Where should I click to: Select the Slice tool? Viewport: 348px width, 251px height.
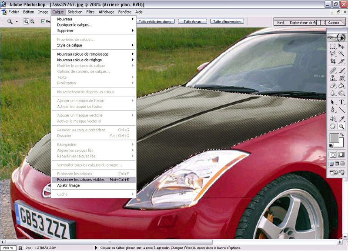(341, 61)
